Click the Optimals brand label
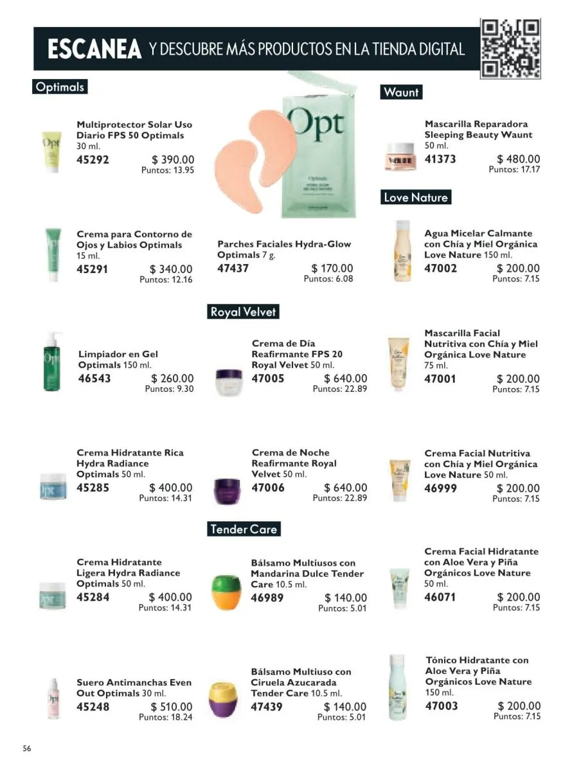 (x=60, y=87)
